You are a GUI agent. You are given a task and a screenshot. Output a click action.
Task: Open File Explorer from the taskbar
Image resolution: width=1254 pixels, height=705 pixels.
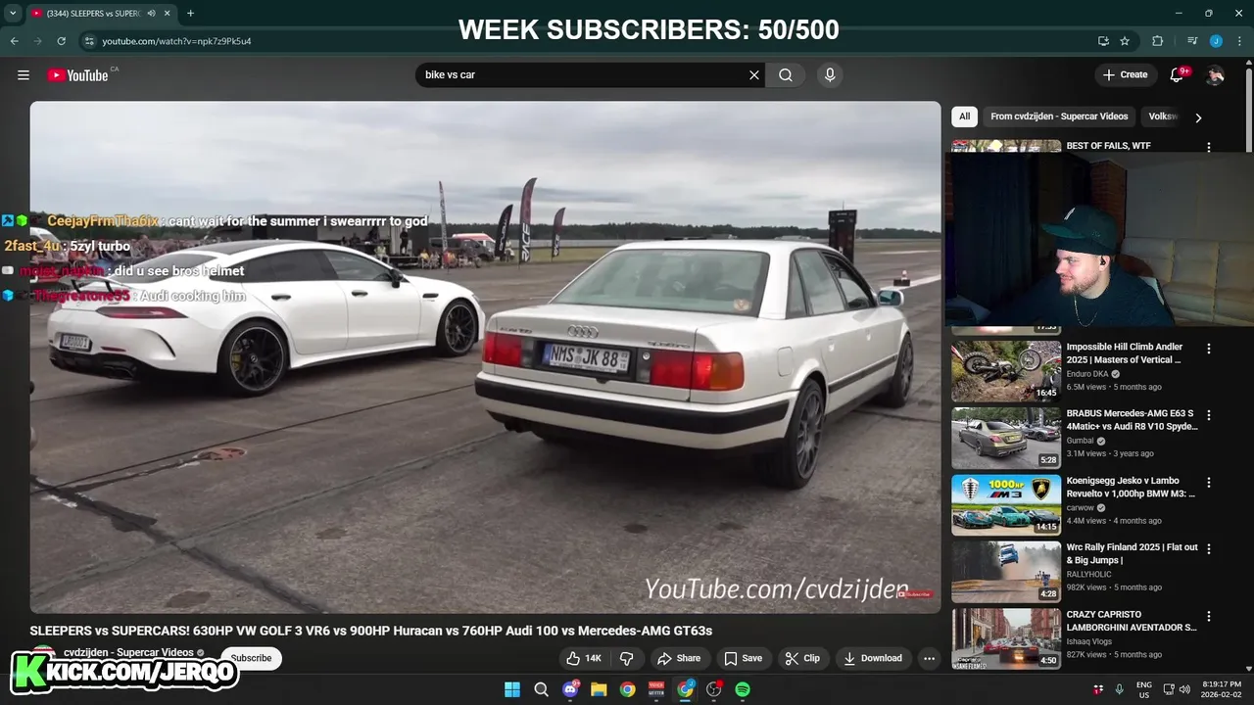(x=599, y=689)
